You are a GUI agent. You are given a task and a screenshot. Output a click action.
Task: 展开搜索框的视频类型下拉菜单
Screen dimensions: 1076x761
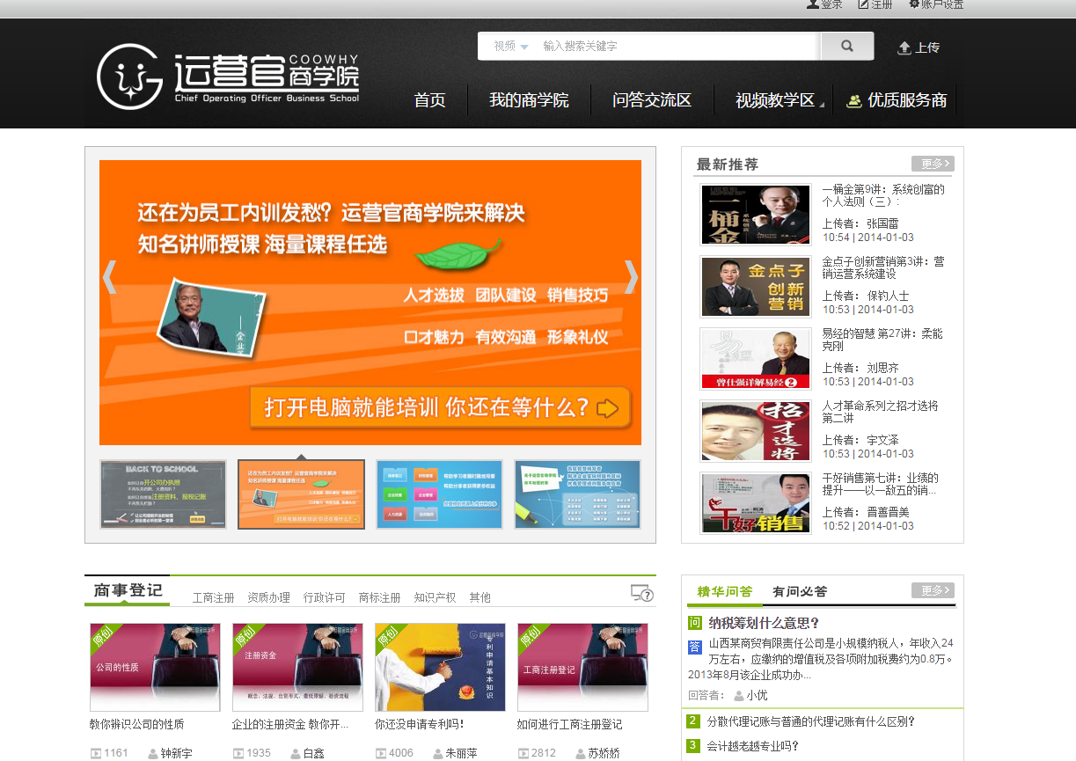pos(509,46)
